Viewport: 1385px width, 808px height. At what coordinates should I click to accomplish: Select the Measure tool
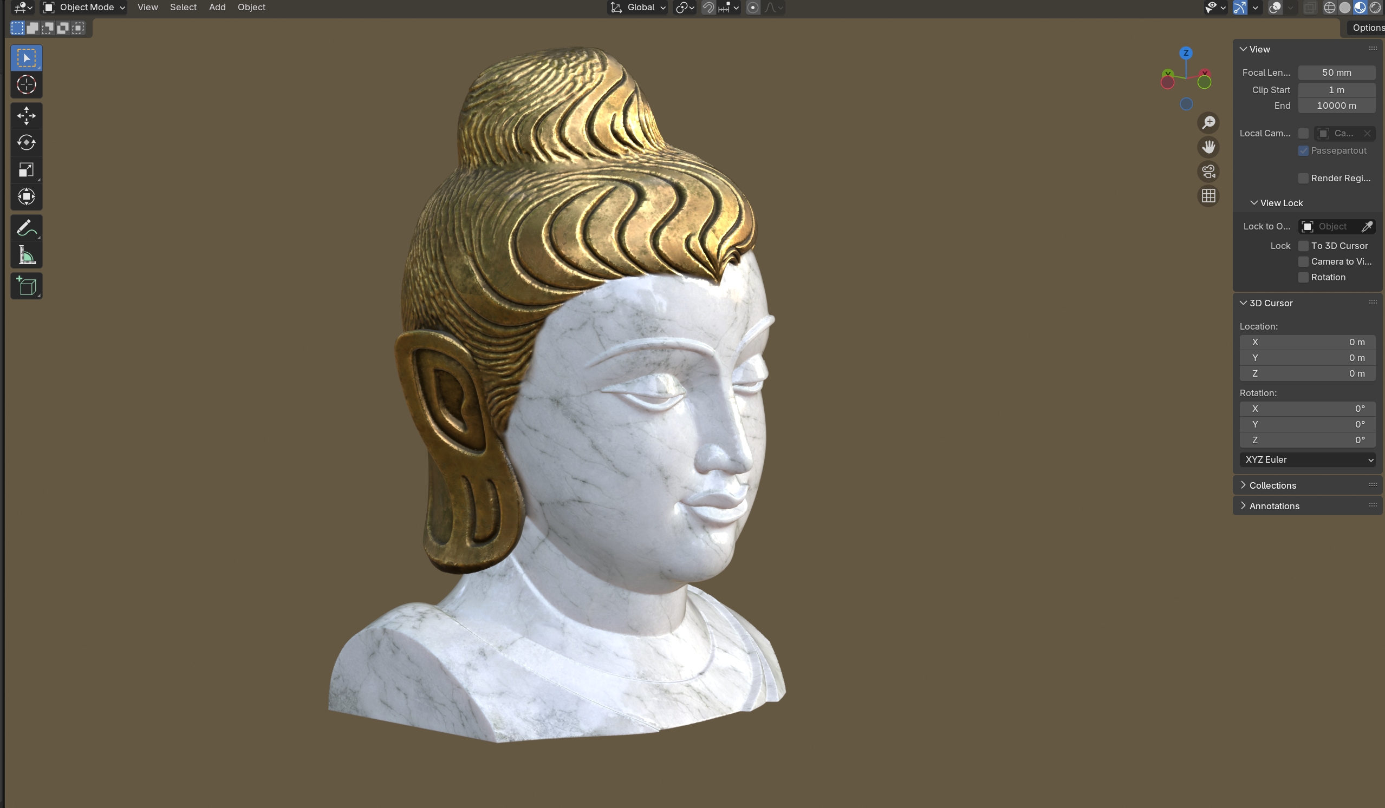click(x=26, y=255)
